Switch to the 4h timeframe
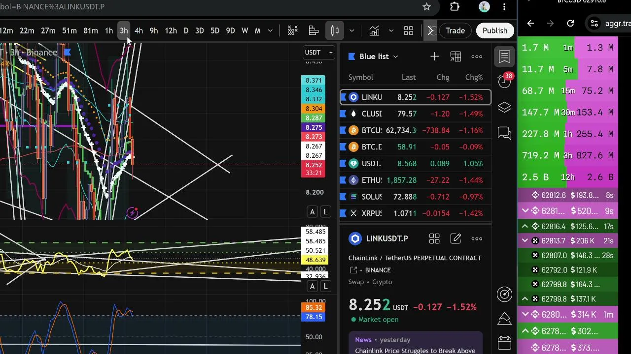 point(139,31)
